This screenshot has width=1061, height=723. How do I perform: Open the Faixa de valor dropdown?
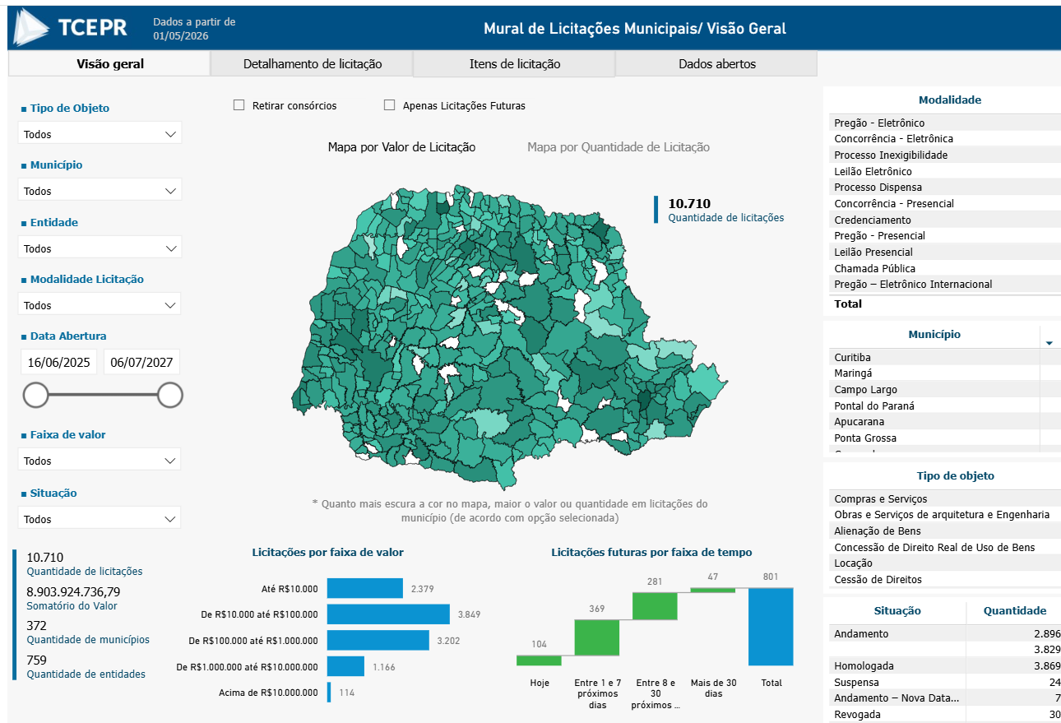(100, 460)
